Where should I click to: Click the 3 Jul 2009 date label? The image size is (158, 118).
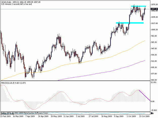click(x=80, y=116)
